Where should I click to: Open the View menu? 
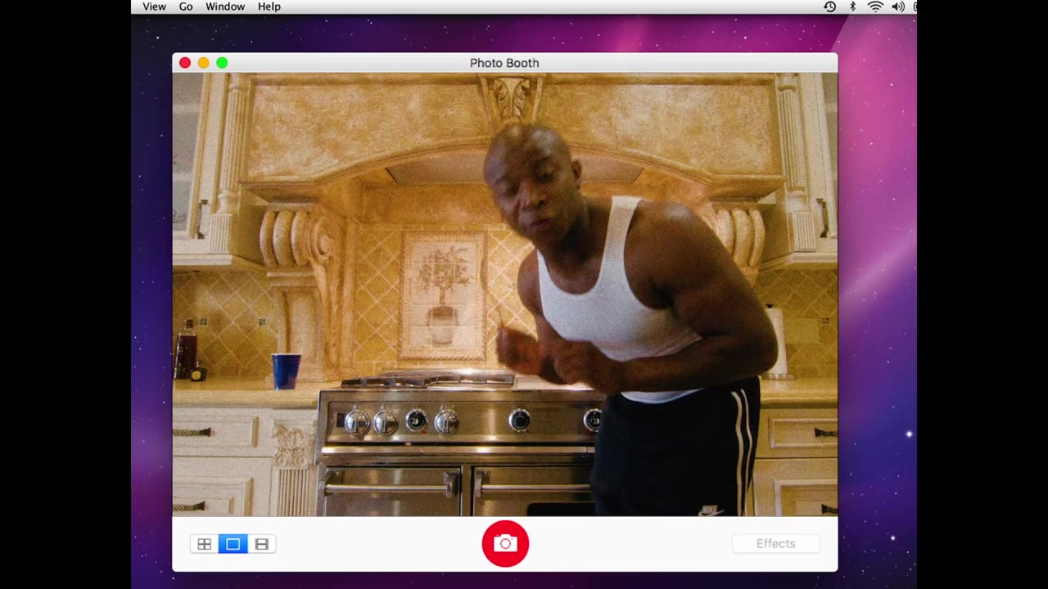tap(154, 7)
